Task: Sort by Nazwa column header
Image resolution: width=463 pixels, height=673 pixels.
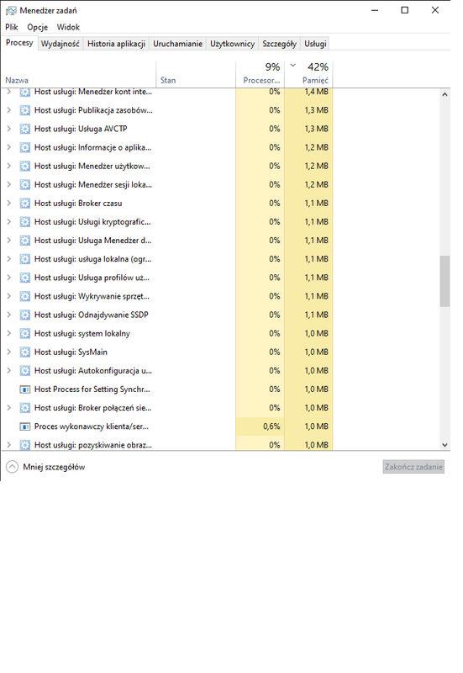Action: [79, 74]
